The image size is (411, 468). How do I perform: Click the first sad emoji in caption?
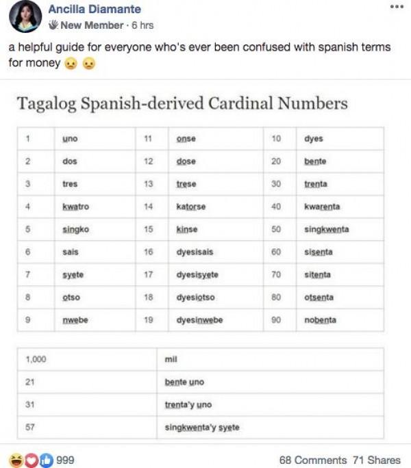69,64
